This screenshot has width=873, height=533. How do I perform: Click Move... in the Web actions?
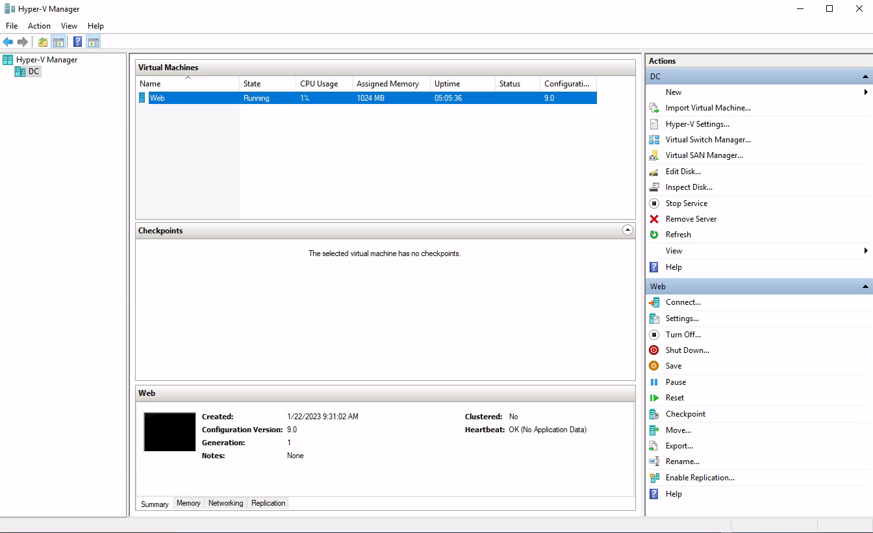[678, 430]
